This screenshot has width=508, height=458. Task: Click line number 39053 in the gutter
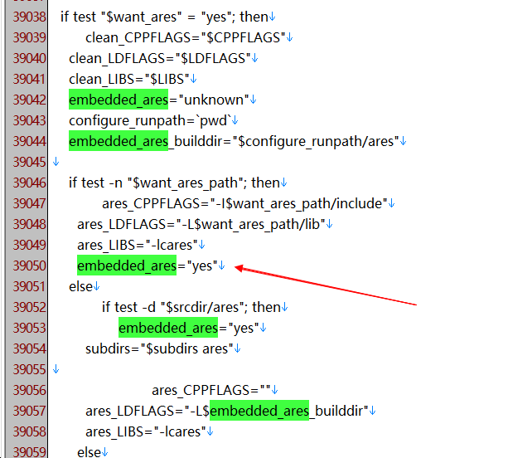[27, 328]
